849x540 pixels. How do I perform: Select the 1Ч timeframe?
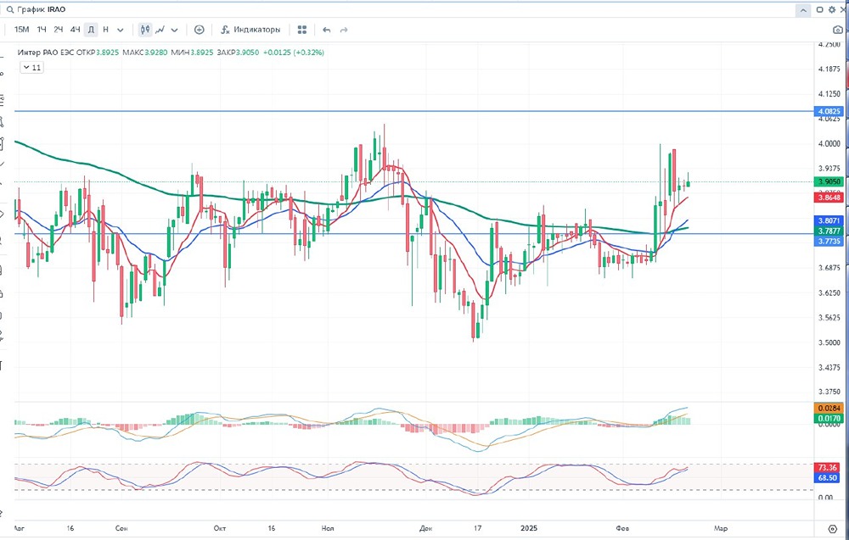(42, 30)
